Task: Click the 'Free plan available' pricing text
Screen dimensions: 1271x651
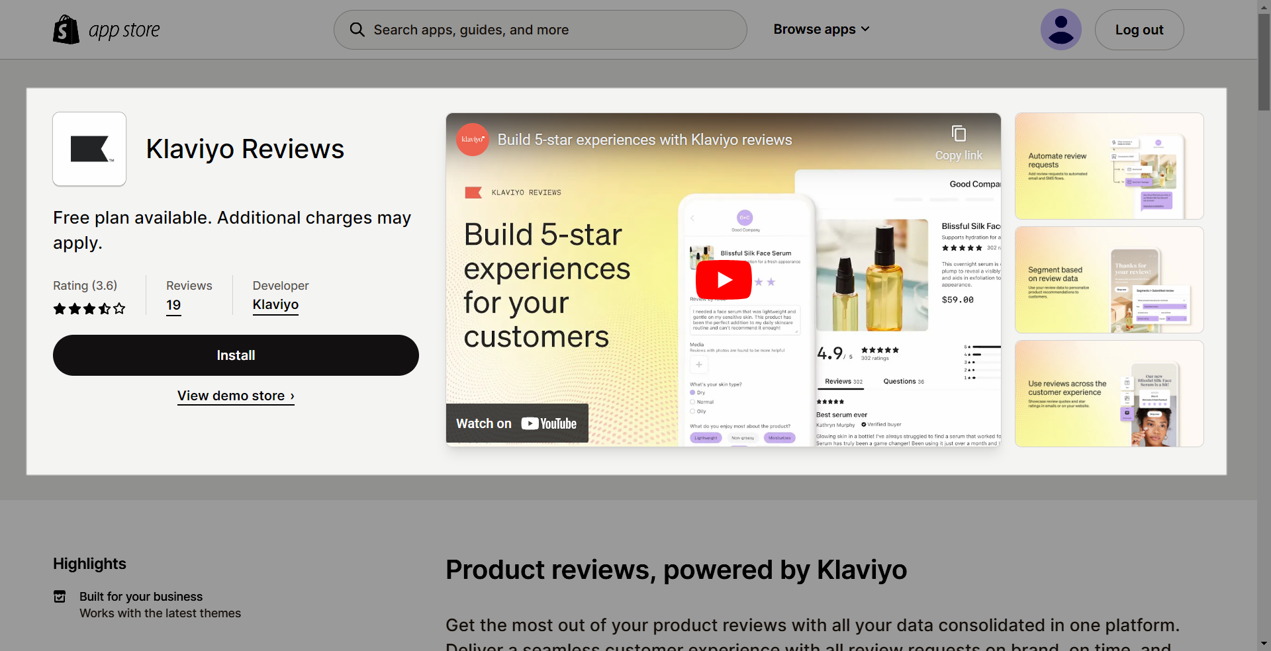Action: point(232,230)
